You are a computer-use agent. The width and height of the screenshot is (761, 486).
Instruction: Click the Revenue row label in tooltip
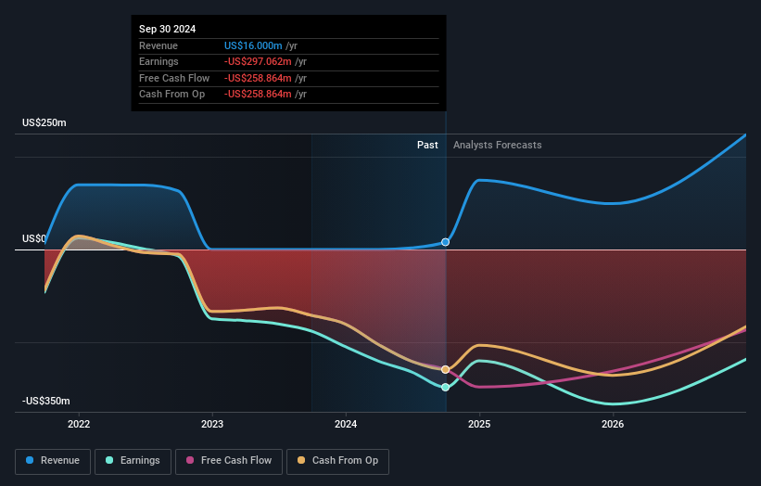pyautogui.click(x=159, y=45)
